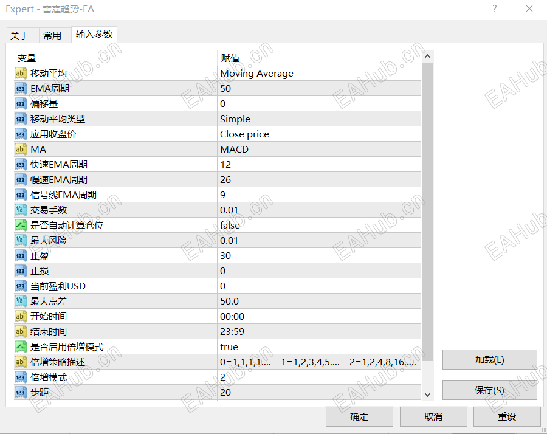
Task: Close the Expert dialog window
Action: (529, 9)
